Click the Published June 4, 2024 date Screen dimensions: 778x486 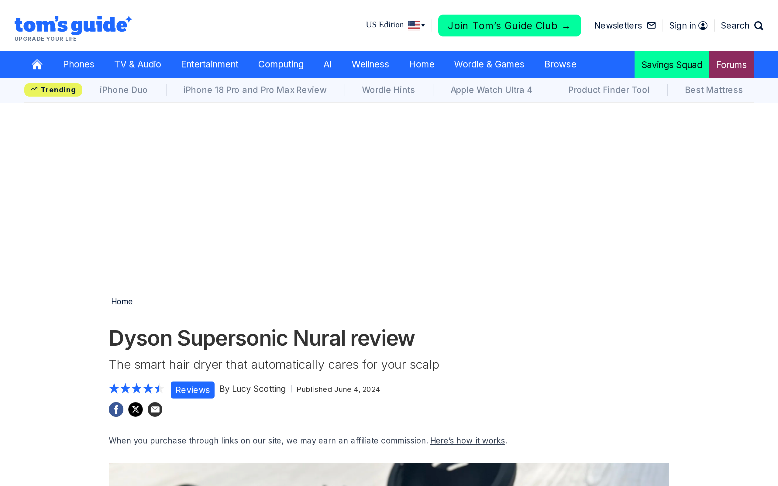[x=338, y=389]
